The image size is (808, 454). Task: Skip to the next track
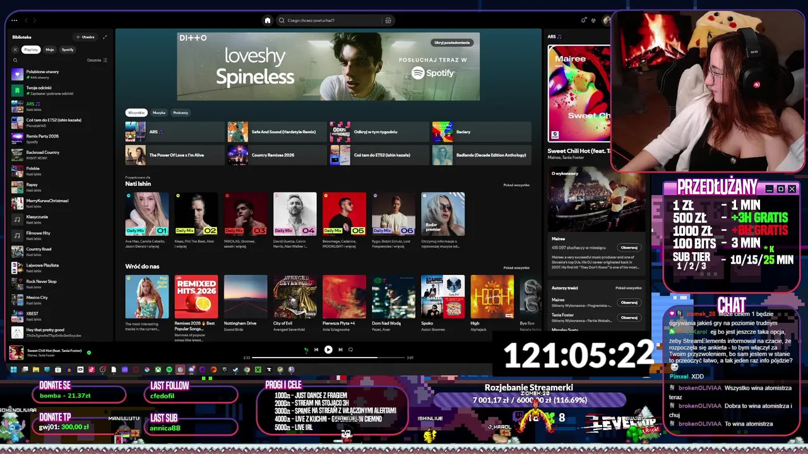pyautogui.click(x=340, y=349)
